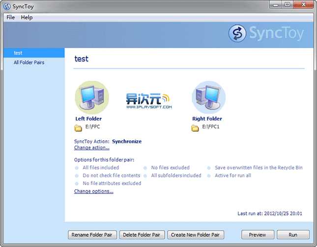Click 'All subfolders included' option text
317x247 pixels.
pos(176,176)
